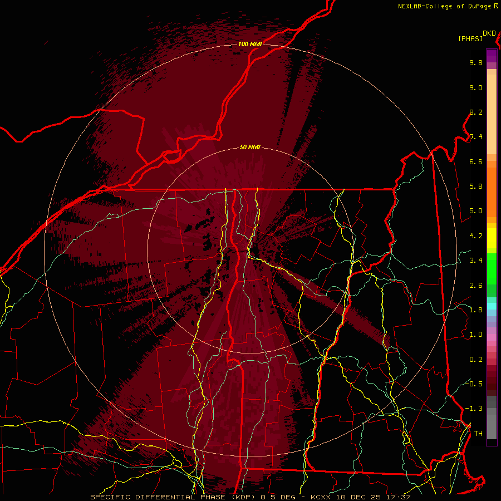Click the 8.2 value on color scale
The width and height of the screenshot is (501, 501).
[x=476, y=112]
